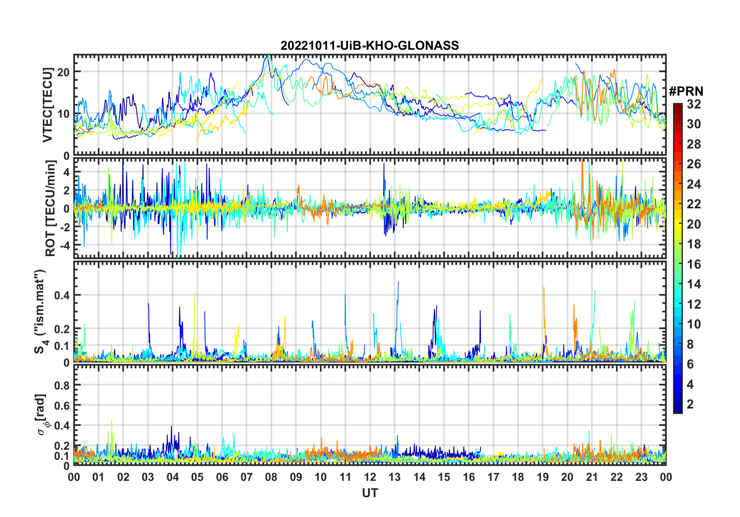Pick the dark blue bottom of PRN colorbar
The width and height of the screenshot is (740, 517).
[677, 409]
